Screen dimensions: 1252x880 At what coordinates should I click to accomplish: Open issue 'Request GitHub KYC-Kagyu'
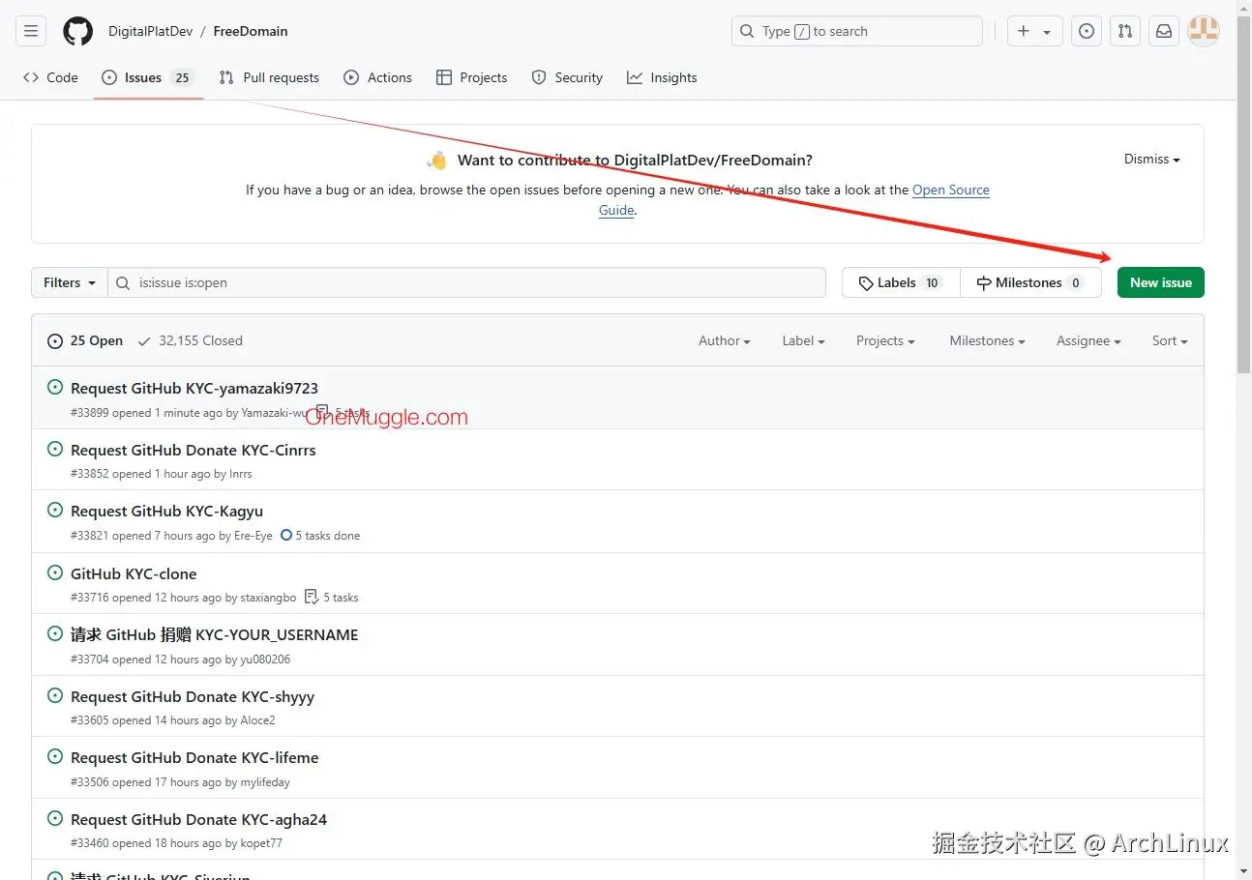166,511
